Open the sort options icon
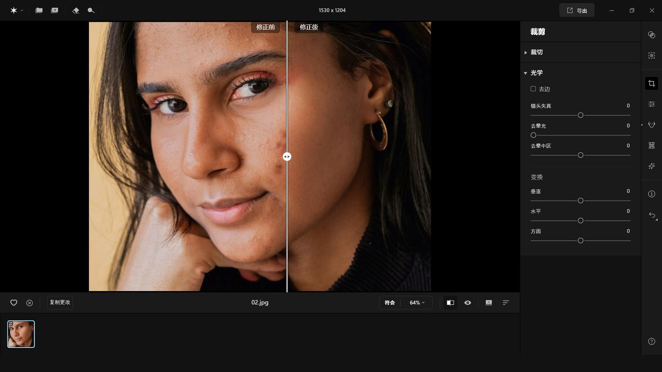This screenshot has width=662, height=372. pyautogui.click(x=506, y=303)
